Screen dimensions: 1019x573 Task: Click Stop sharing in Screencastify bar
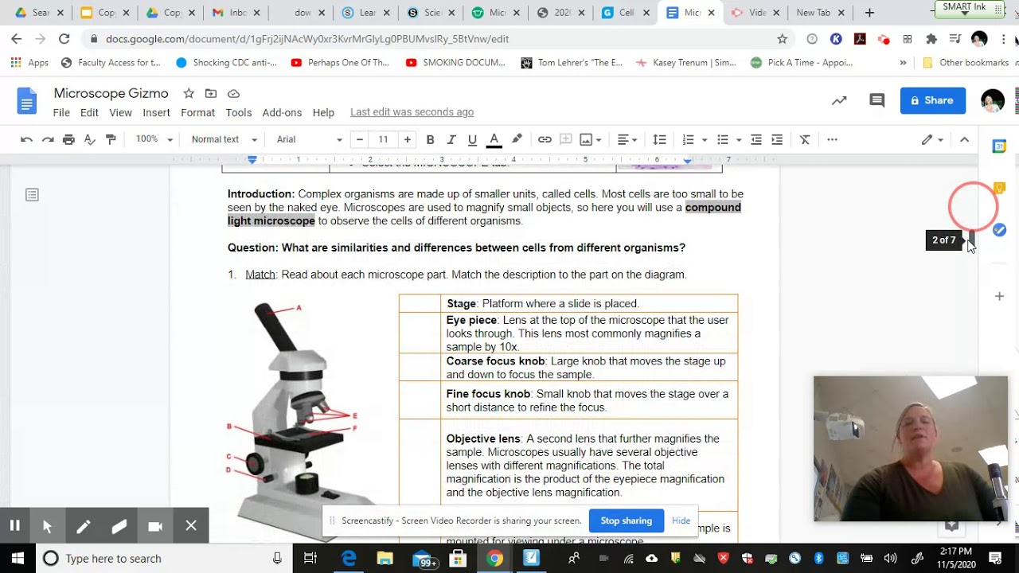pos(626,520)
